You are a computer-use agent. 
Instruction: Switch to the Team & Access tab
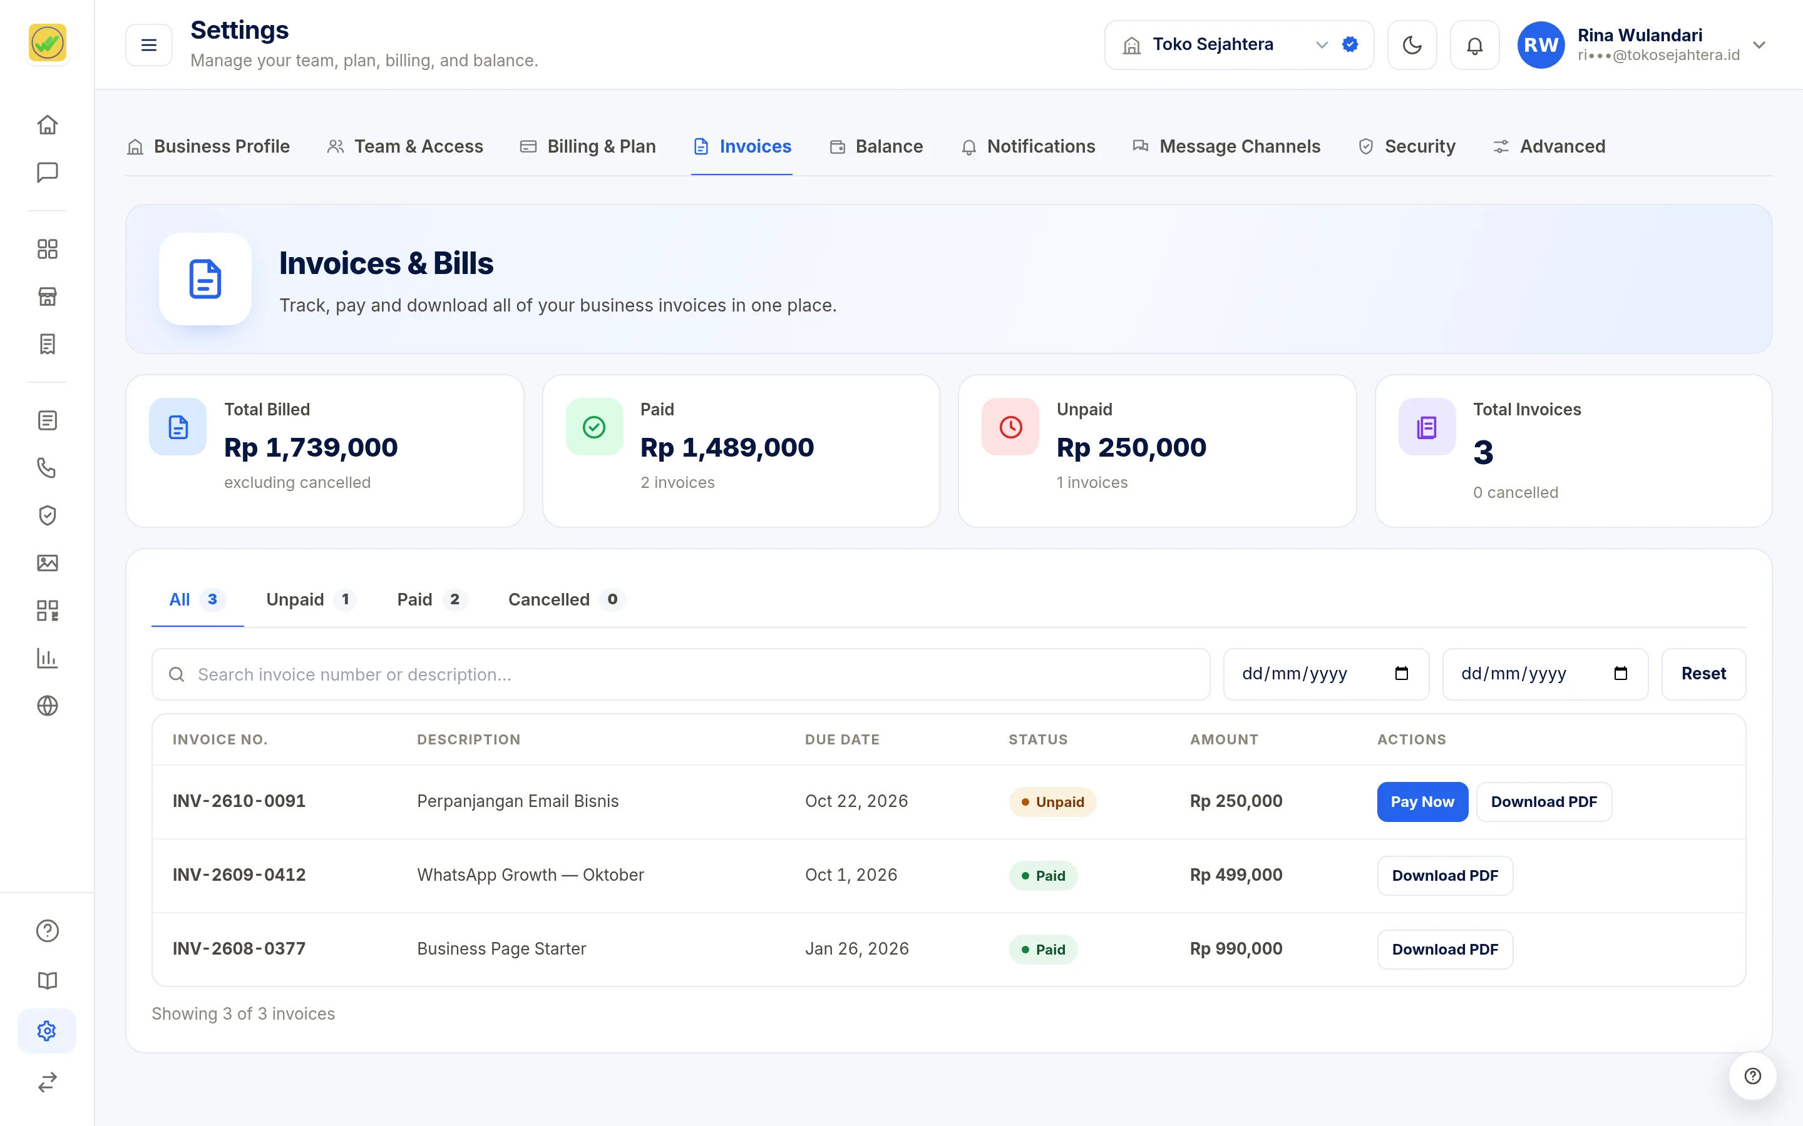click(x=404, y=147)
